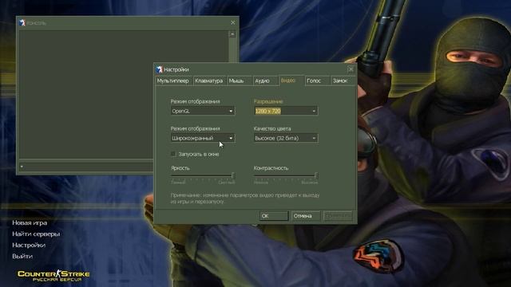Click the Консоль window title icon
The image size is (511, 287).
(x=22, y=22)
